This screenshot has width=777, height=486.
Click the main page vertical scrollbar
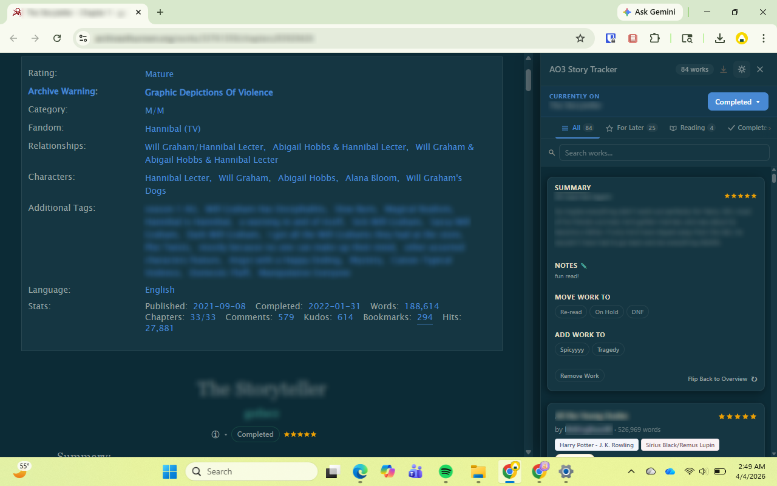(528, 80)
